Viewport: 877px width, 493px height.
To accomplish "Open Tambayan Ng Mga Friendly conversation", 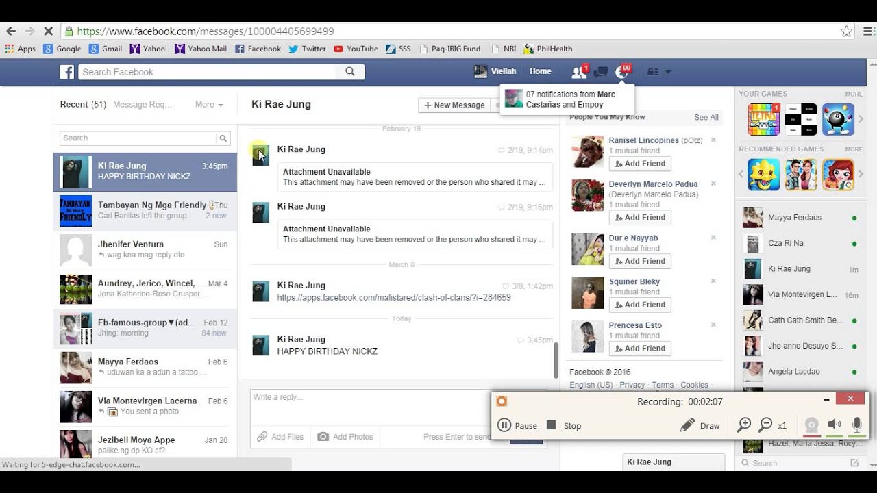I will [x=145, y=211].
